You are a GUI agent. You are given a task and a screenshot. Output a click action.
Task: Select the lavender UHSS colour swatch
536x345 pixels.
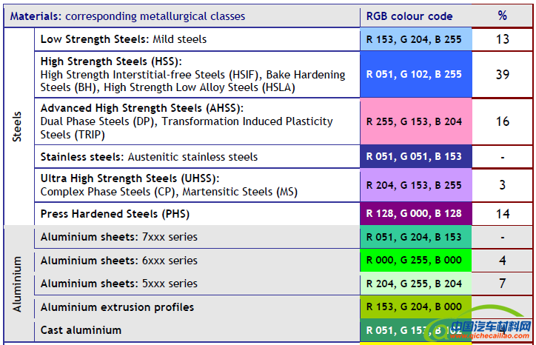(x=415, y=185)
